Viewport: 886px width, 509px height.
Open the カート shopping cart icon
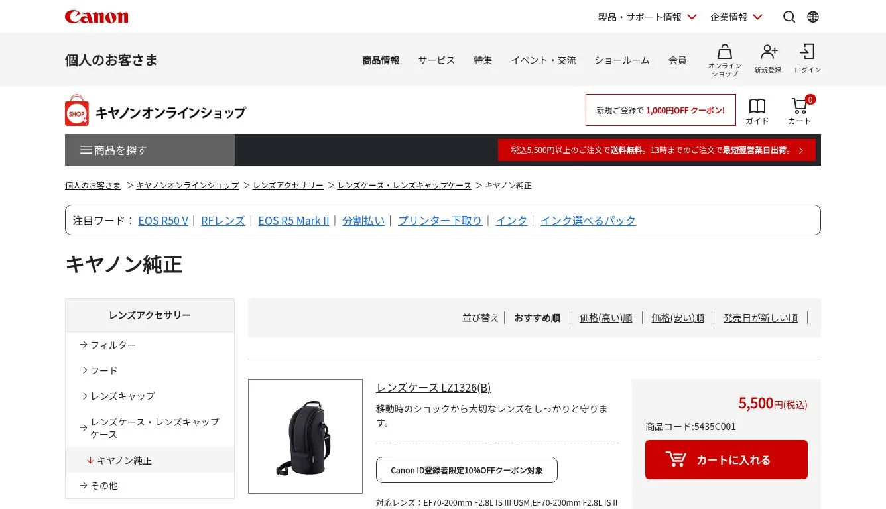point(800,111)
